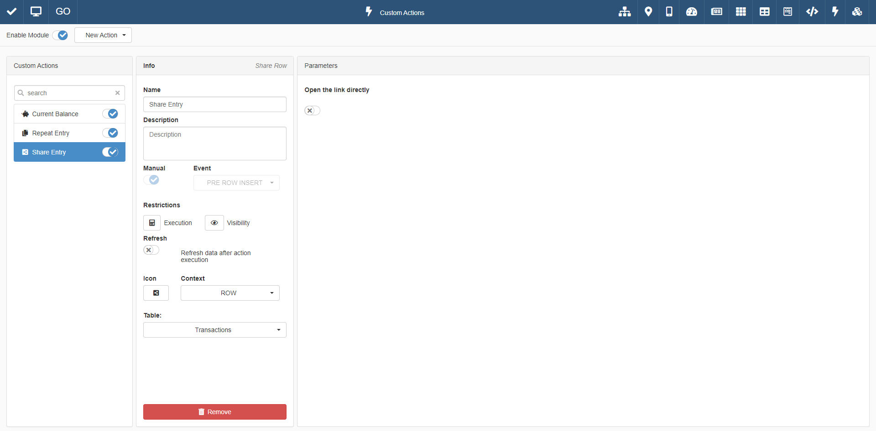Image resolution: width=876 pixels, height=431 pixels.
Task: Open the Transactions table dropdown
Action: click(214, 330)
